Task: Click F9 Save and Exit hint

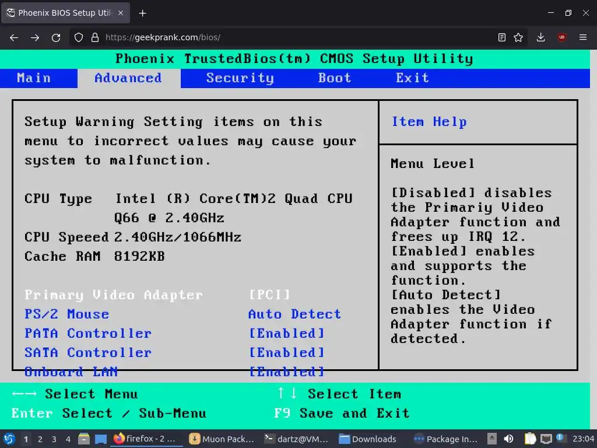Action: click(342, 414)
